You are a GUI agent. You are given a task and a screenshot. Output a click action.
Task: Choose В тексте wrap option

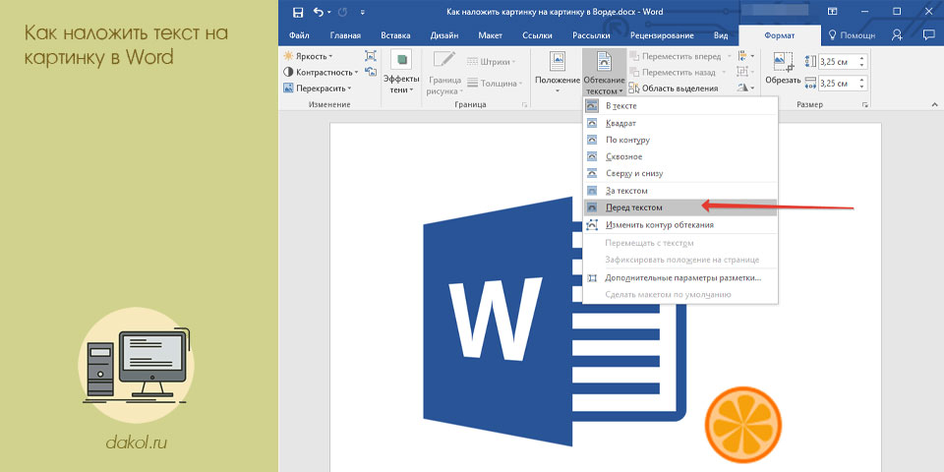(680, 105)
